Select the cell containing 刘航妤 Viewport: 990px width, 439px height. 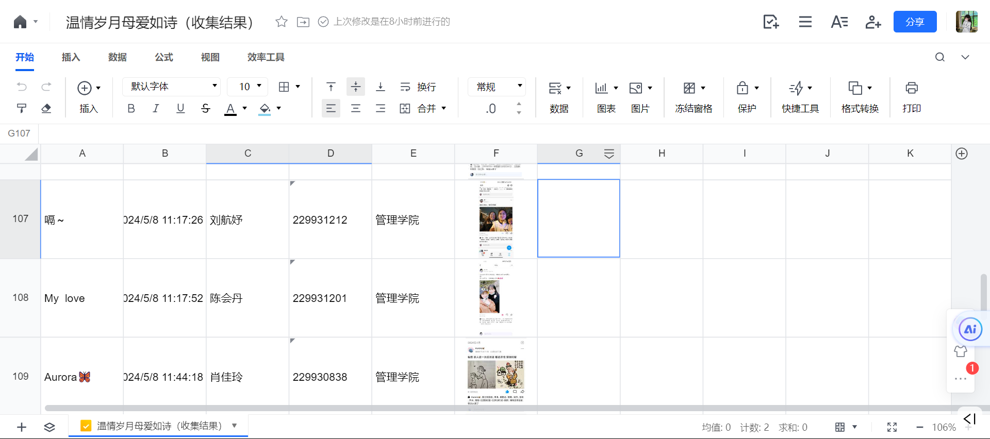[x=247, y=220]
